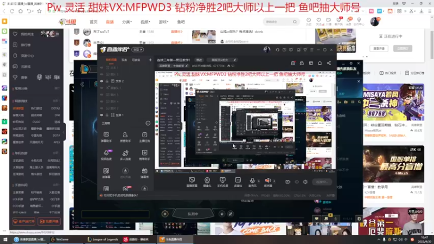Toggle visibility of the 图片 5 source
The image size is (434, 244).
click(101, 94)
